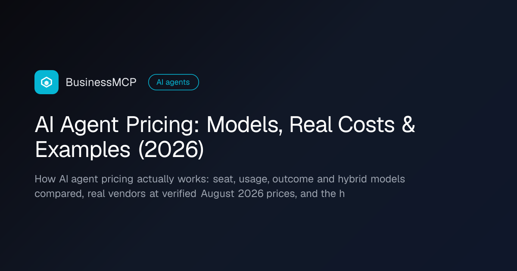
Task: Click "compared," at the second description line's start
Action: coord(59,194)
